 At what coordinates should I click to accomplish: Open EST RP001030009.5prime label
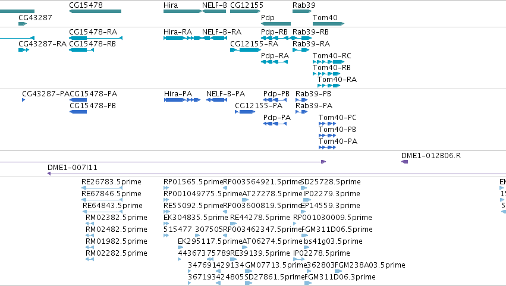click(x=332, y=218)
